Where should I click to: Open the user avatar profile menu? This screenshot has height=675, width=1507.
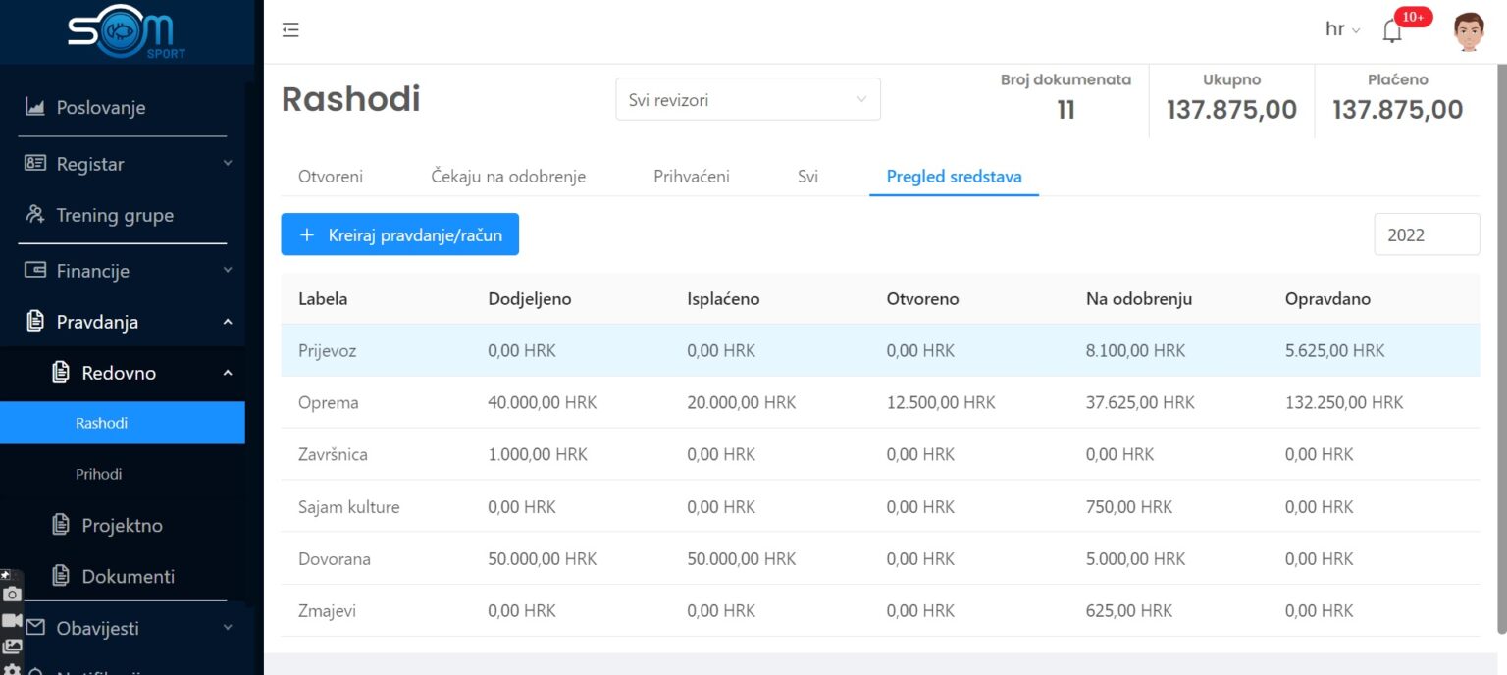point(1468,31)
